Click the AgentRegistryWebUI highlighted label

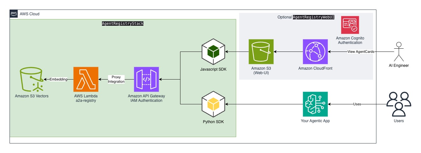313,17
